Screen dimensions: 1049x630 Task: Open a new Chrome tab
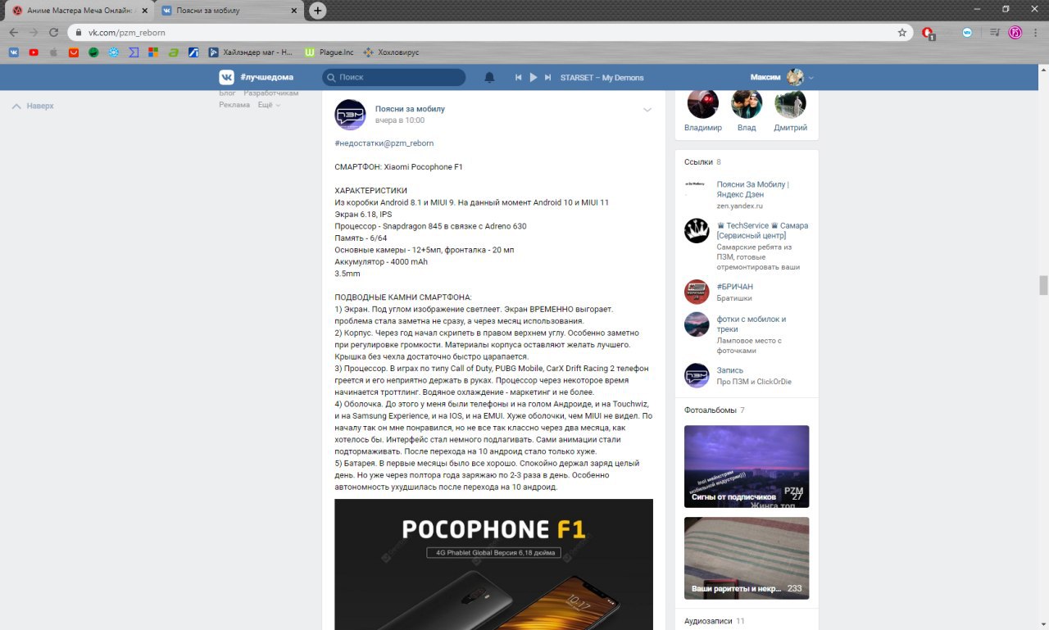click(318, 11)
